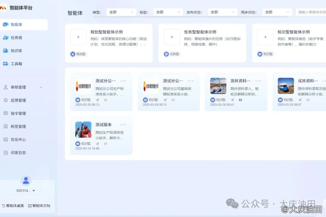Image resolution: width=326 pixels, height=217 pixels.
Task: Click the agent name search field
Action: pyautogui.click(x=311, y=12)
